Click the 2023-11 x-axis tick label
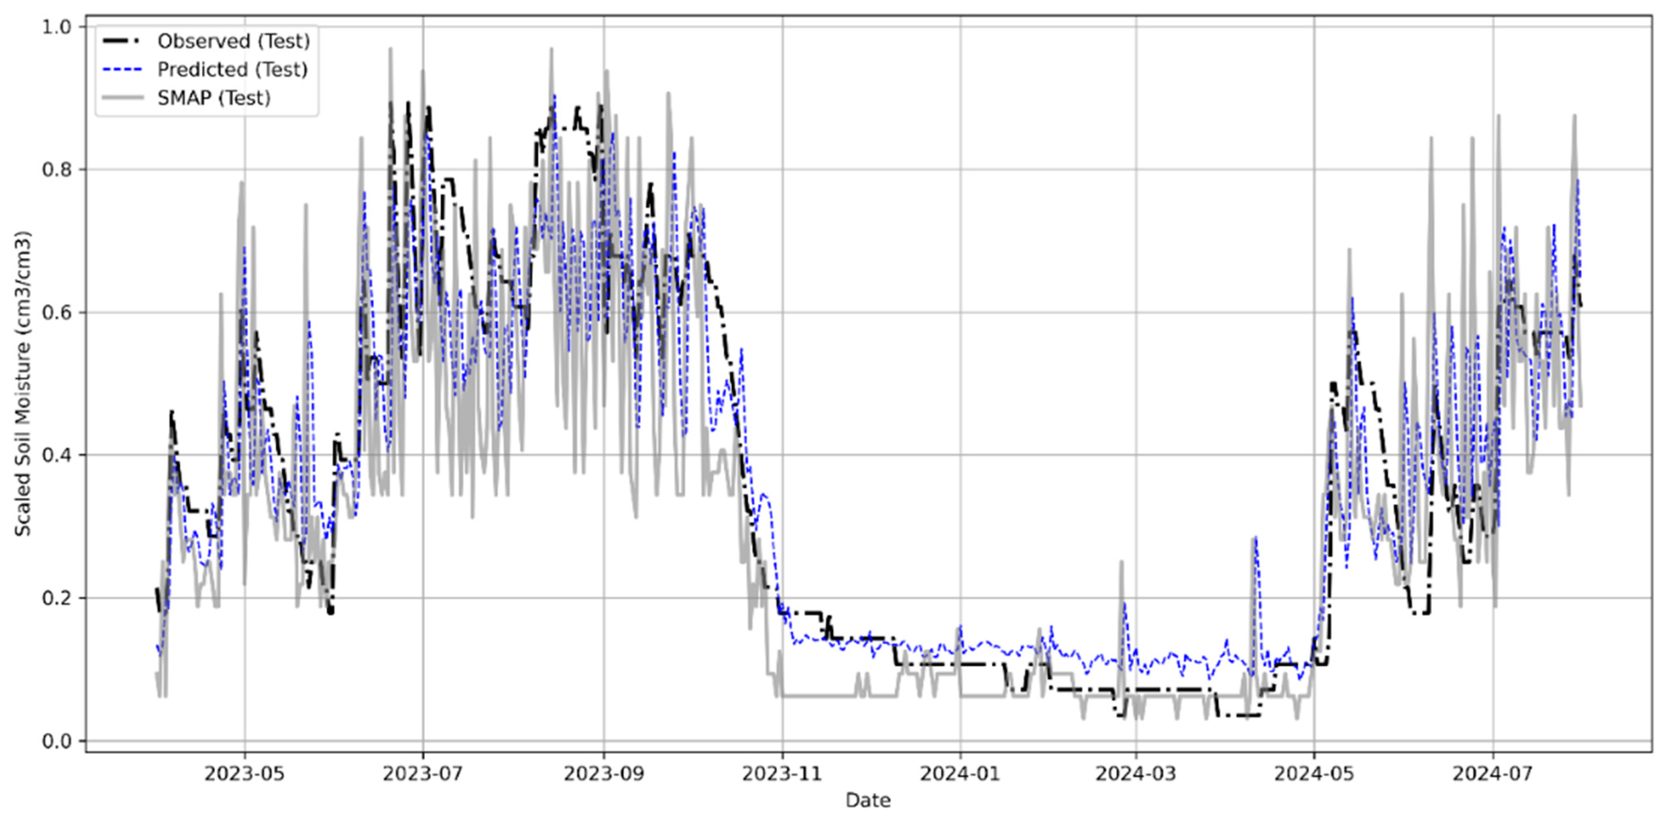 click(x=782, y=774)
